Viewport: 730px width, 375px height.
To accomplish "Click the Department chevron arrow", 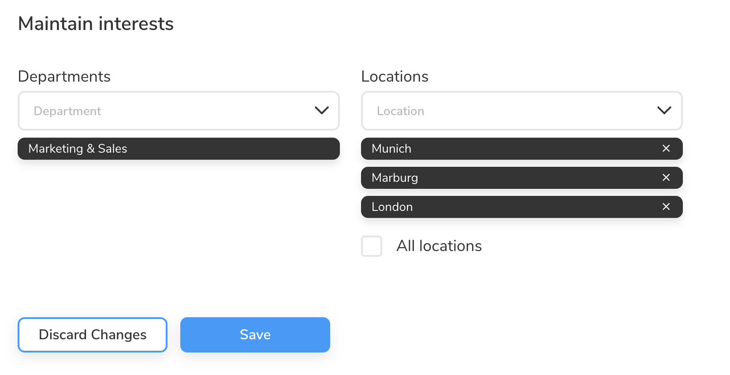I will (321, 111).
